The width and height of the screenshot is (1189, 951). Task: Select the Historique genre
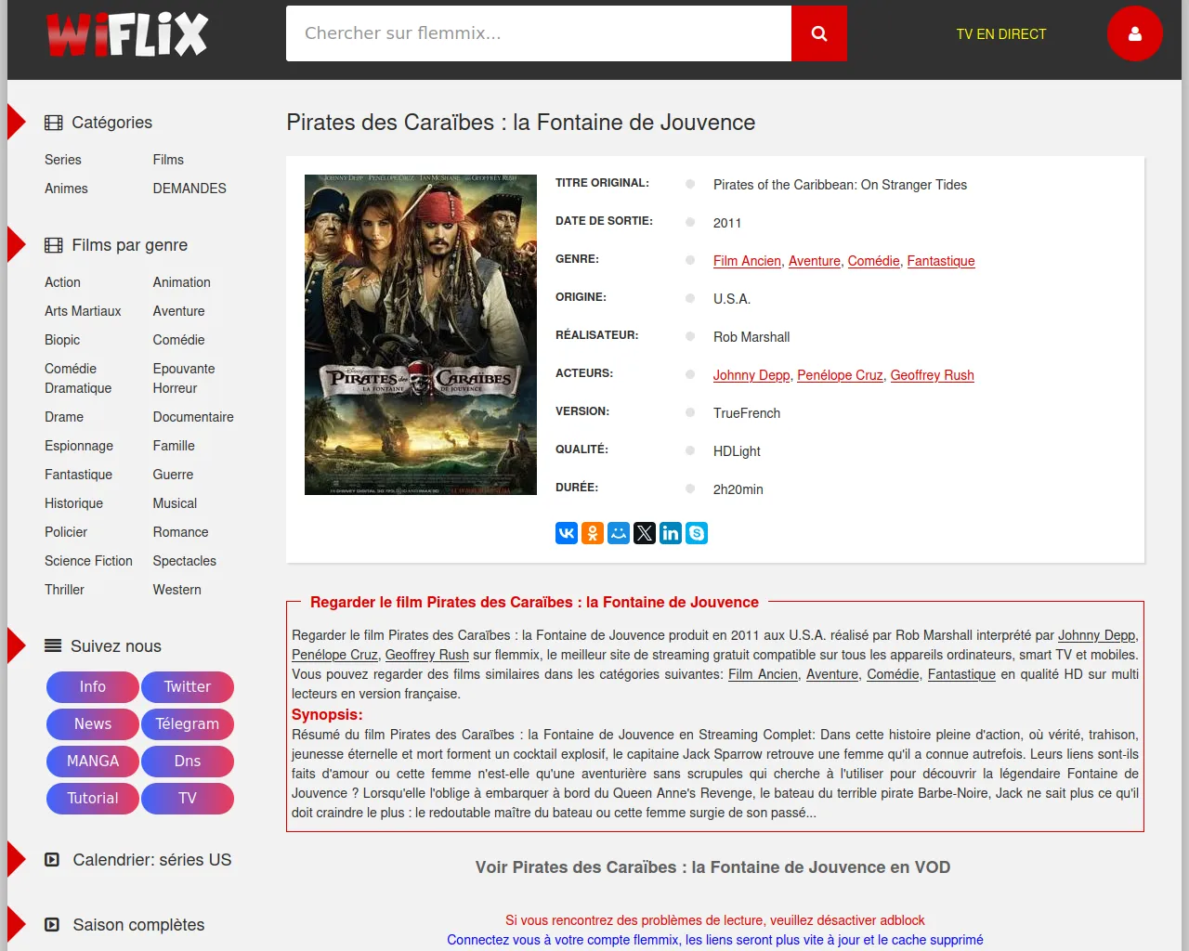[73, 503]
